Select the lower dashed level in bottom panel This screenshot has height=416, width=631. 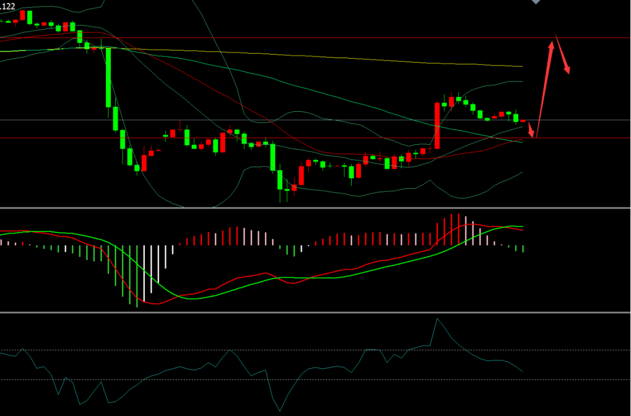tap(316, 380)
